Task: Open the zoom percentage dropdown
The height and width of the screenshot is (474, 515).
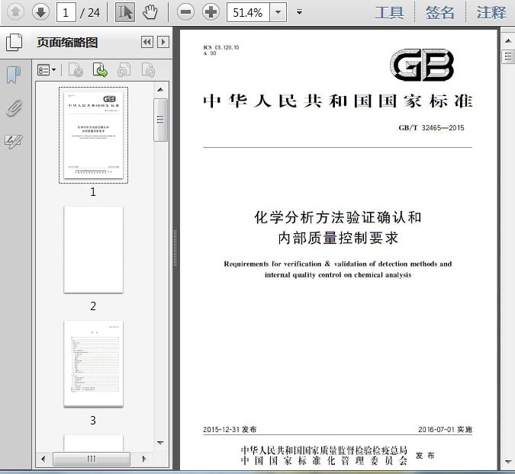Action: (x=278, y=12)
